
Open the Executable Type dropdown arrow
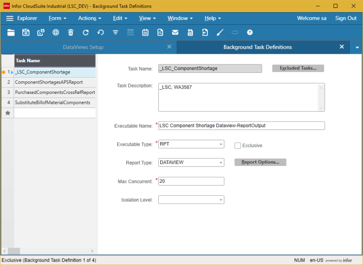coord(221,144)
